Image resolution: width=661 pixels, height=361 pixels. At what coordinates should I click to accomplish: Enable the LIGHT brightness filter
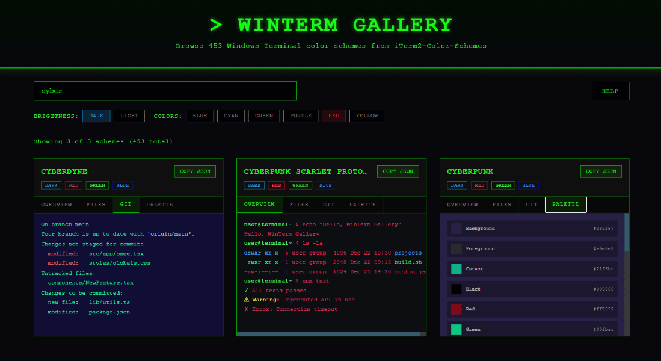(129, 116)
